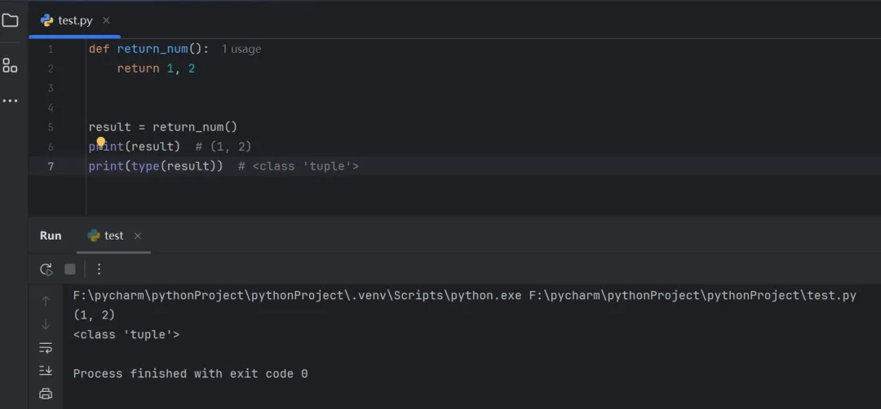Click the yellow intention lightbulb on line 6
Image resolution: width=881 pixels, height=409 pixels.
pos(101,143)
